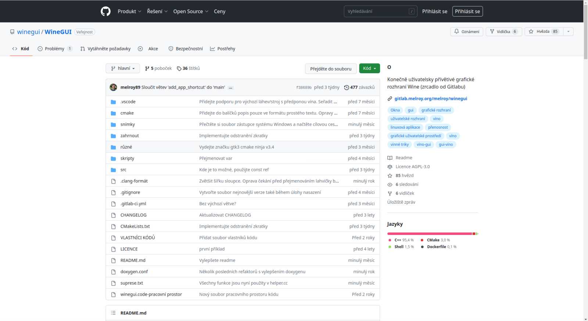Open the README outline list icon
The height and width of the screenshot is (321, 588).
[113, 313]
